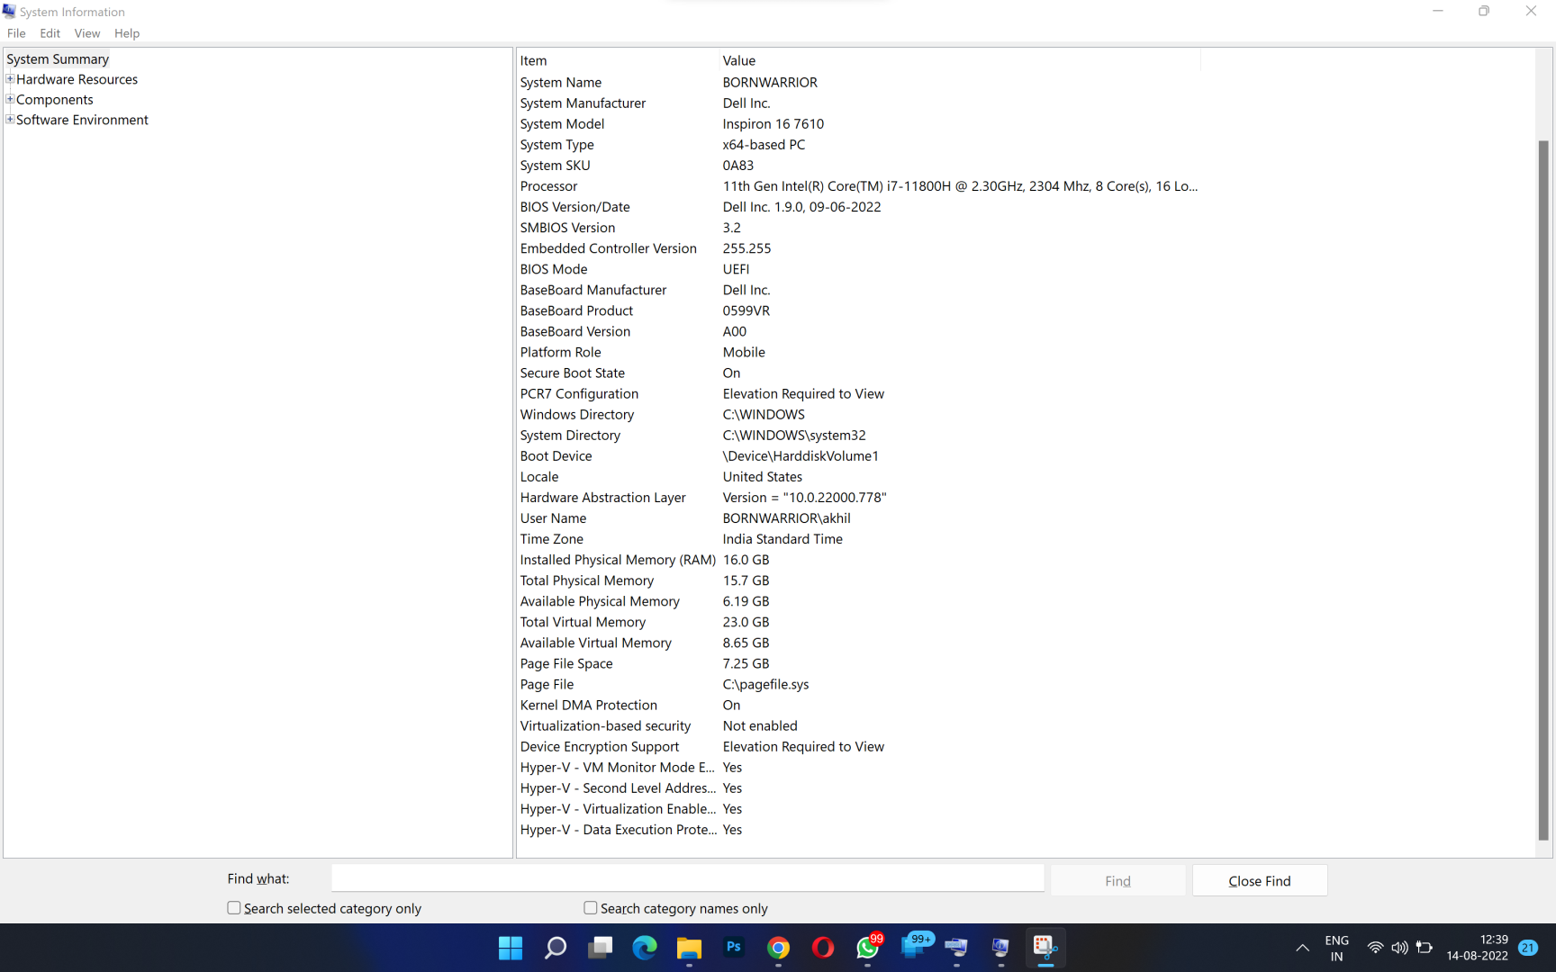Select the Platform Role row
Screen dimensions: 1556x972
(x=858, y=353)
